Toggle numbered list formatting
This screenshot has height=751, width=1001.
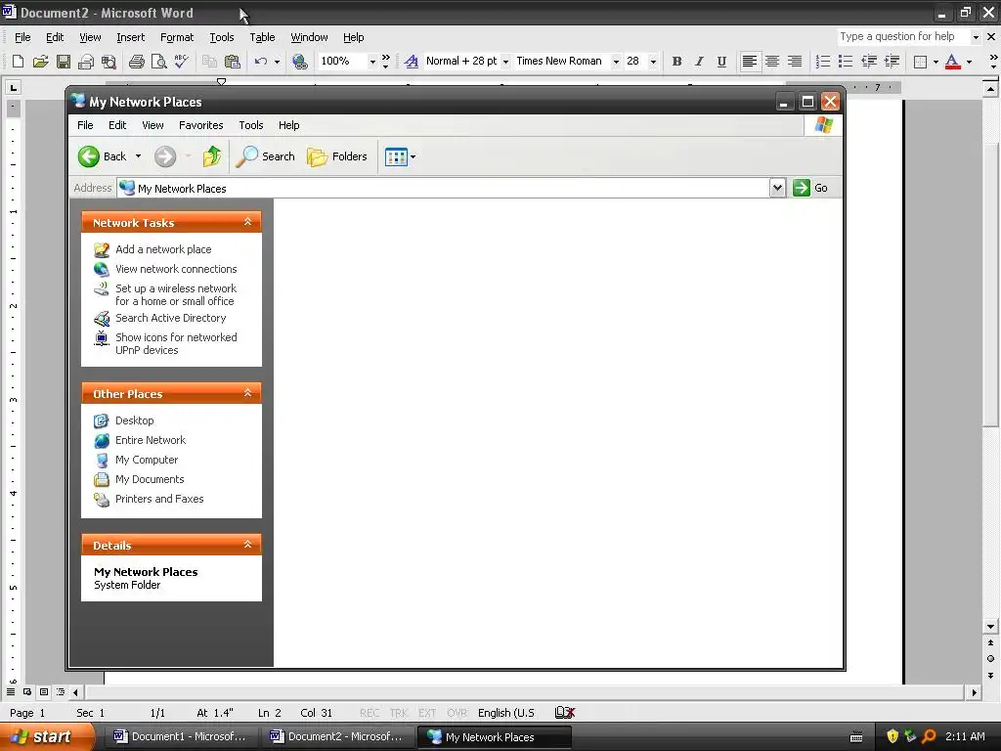pyautogui.click(x=823, y=62)
